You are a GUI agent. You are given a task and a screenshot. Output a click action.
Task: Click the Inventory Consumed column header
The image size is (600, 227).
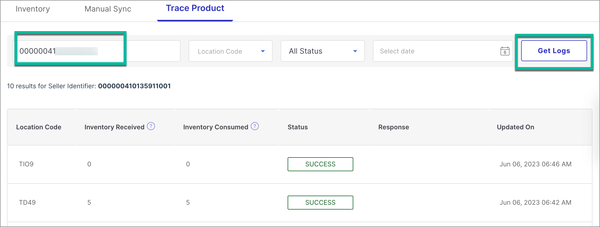tap(216, 127)
